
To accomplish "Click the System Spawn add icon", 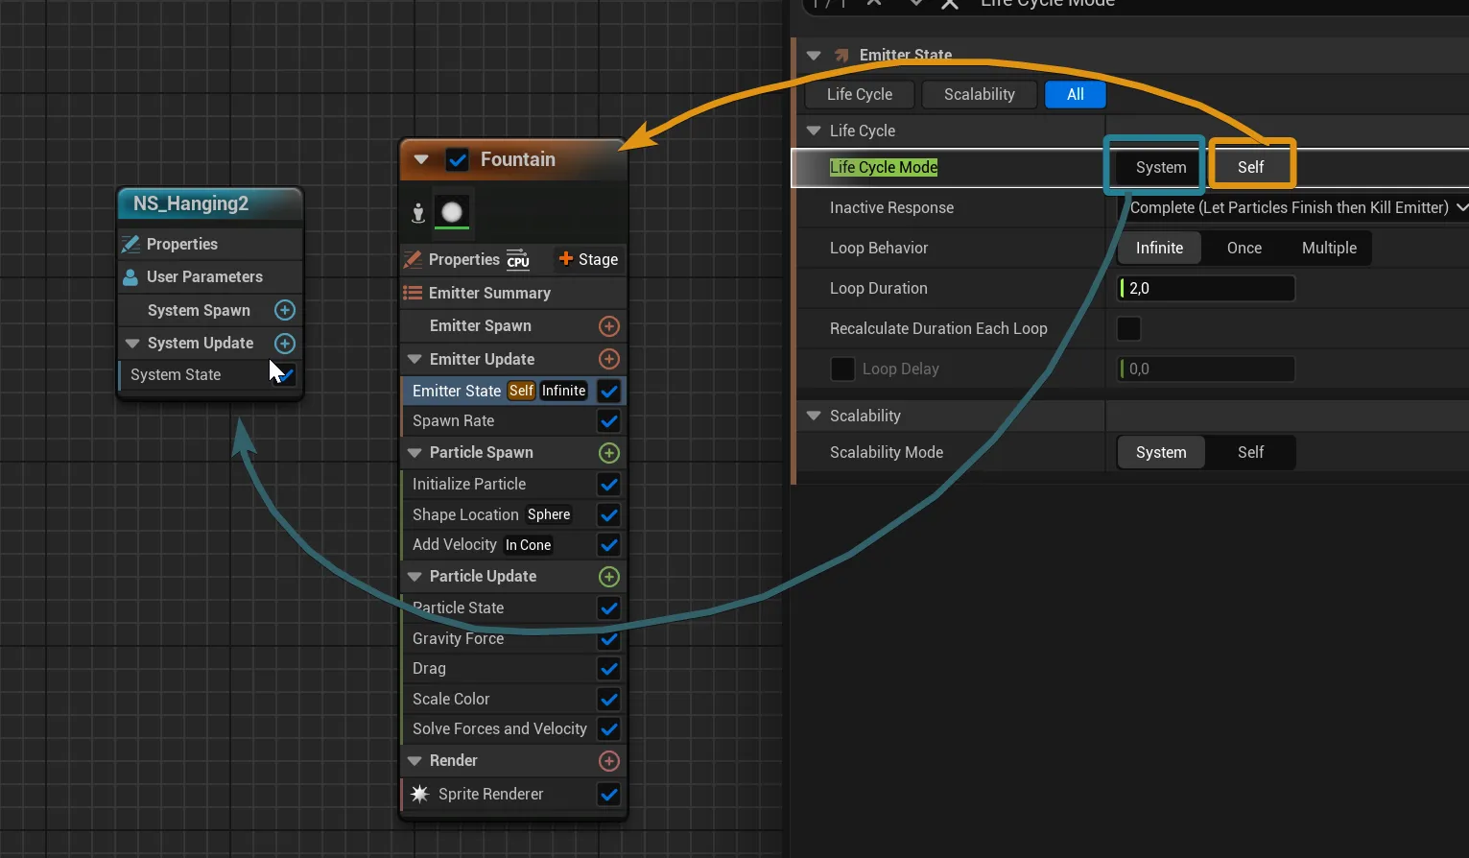I will point(285,310).
